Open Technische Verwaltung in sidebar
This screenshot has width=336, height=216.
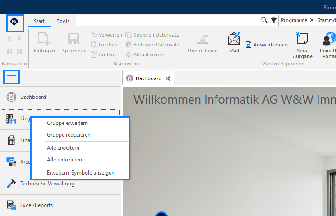(61, 184)
